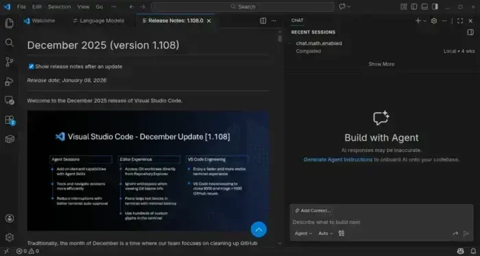This screenshot has height=256, width=480.
Task: Open the December Update banner image
Action: point(148,170)
